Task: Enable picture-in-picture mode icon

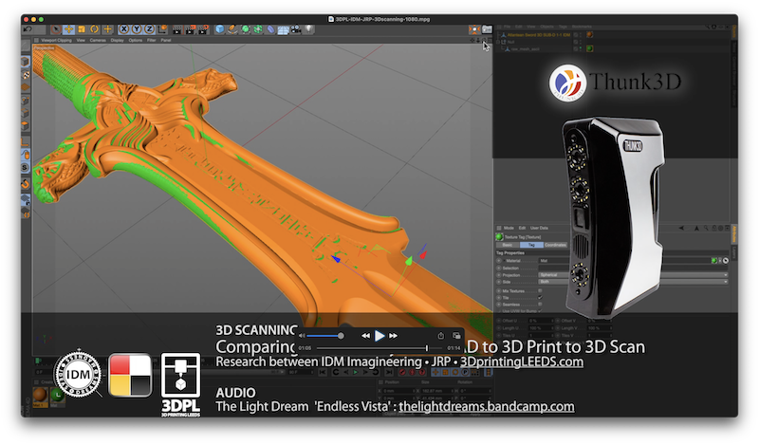Action: pyautogui.click(x=455, y=335)
